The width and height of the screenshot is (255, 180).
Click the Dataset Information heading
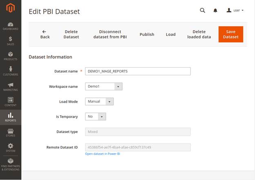point(50,57)
